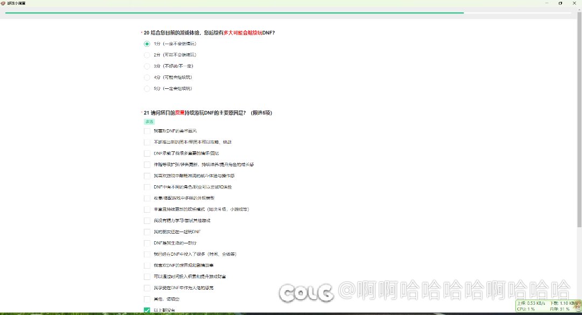582x315 pixels.
Task: Check DNF承载了我很多重要的情怀/回忆
Action: (x=147, y=153)
